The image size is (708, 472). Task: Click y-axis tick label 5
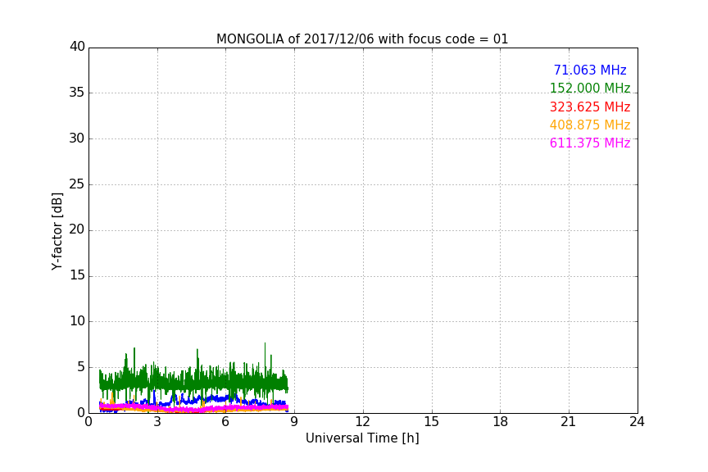[81, 367]
